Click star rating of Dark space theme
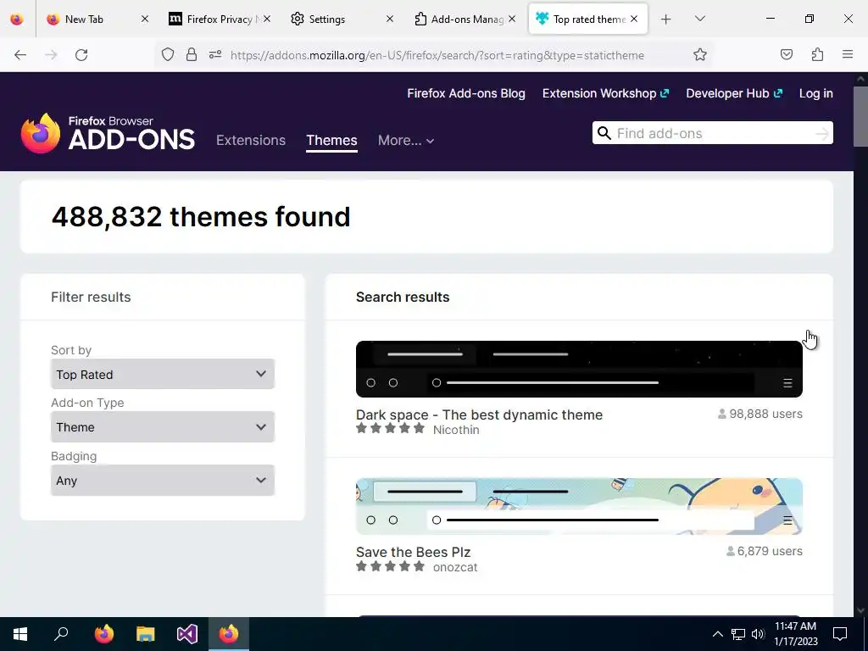This screenshot has width=868, height=651. point(390,428)
